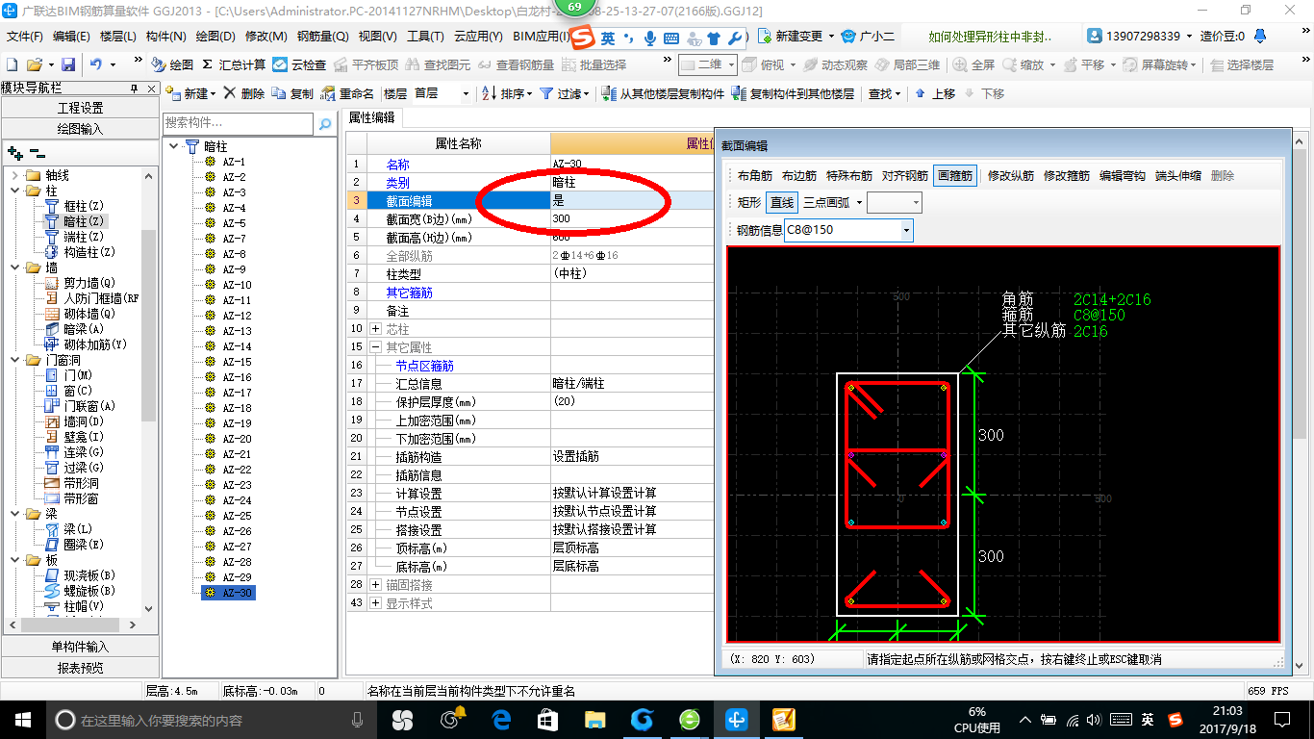1314x739 pixels.
Task: Collapse all nodes with the minus icon
Action: coord(37,153)
